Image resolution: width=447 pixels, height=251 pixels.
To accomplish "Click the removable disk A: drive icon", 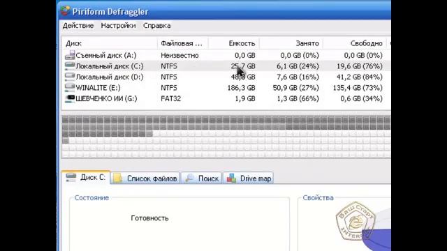I will (70, 55).
